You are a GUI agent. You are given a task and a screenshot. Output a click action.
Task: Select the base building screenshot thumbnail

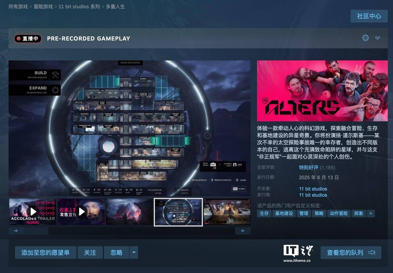click(x=178, y=212)
